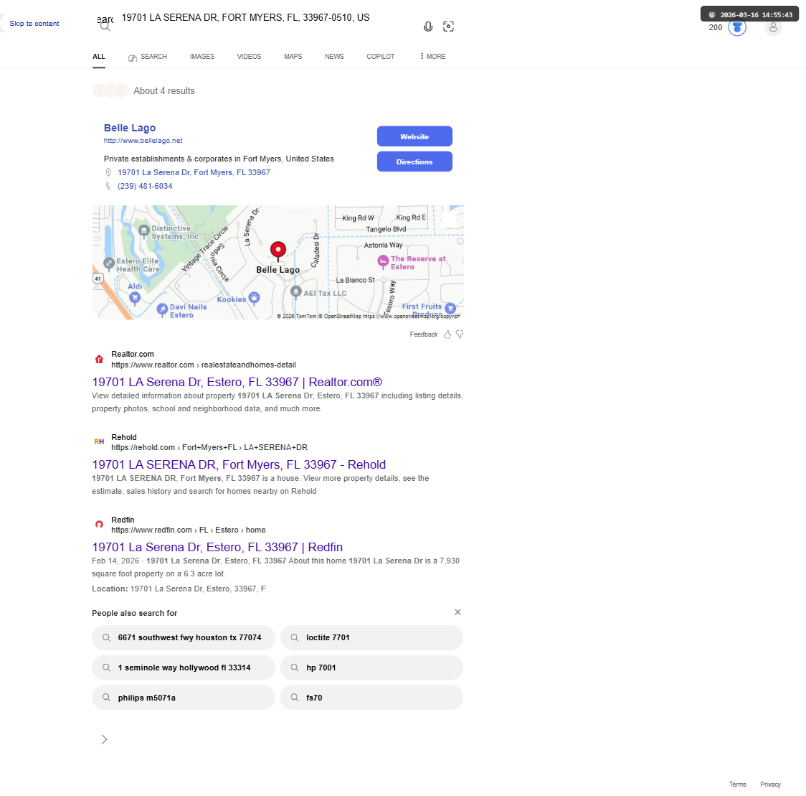Click the Rehold RH favicon

(x=99, y=441)
